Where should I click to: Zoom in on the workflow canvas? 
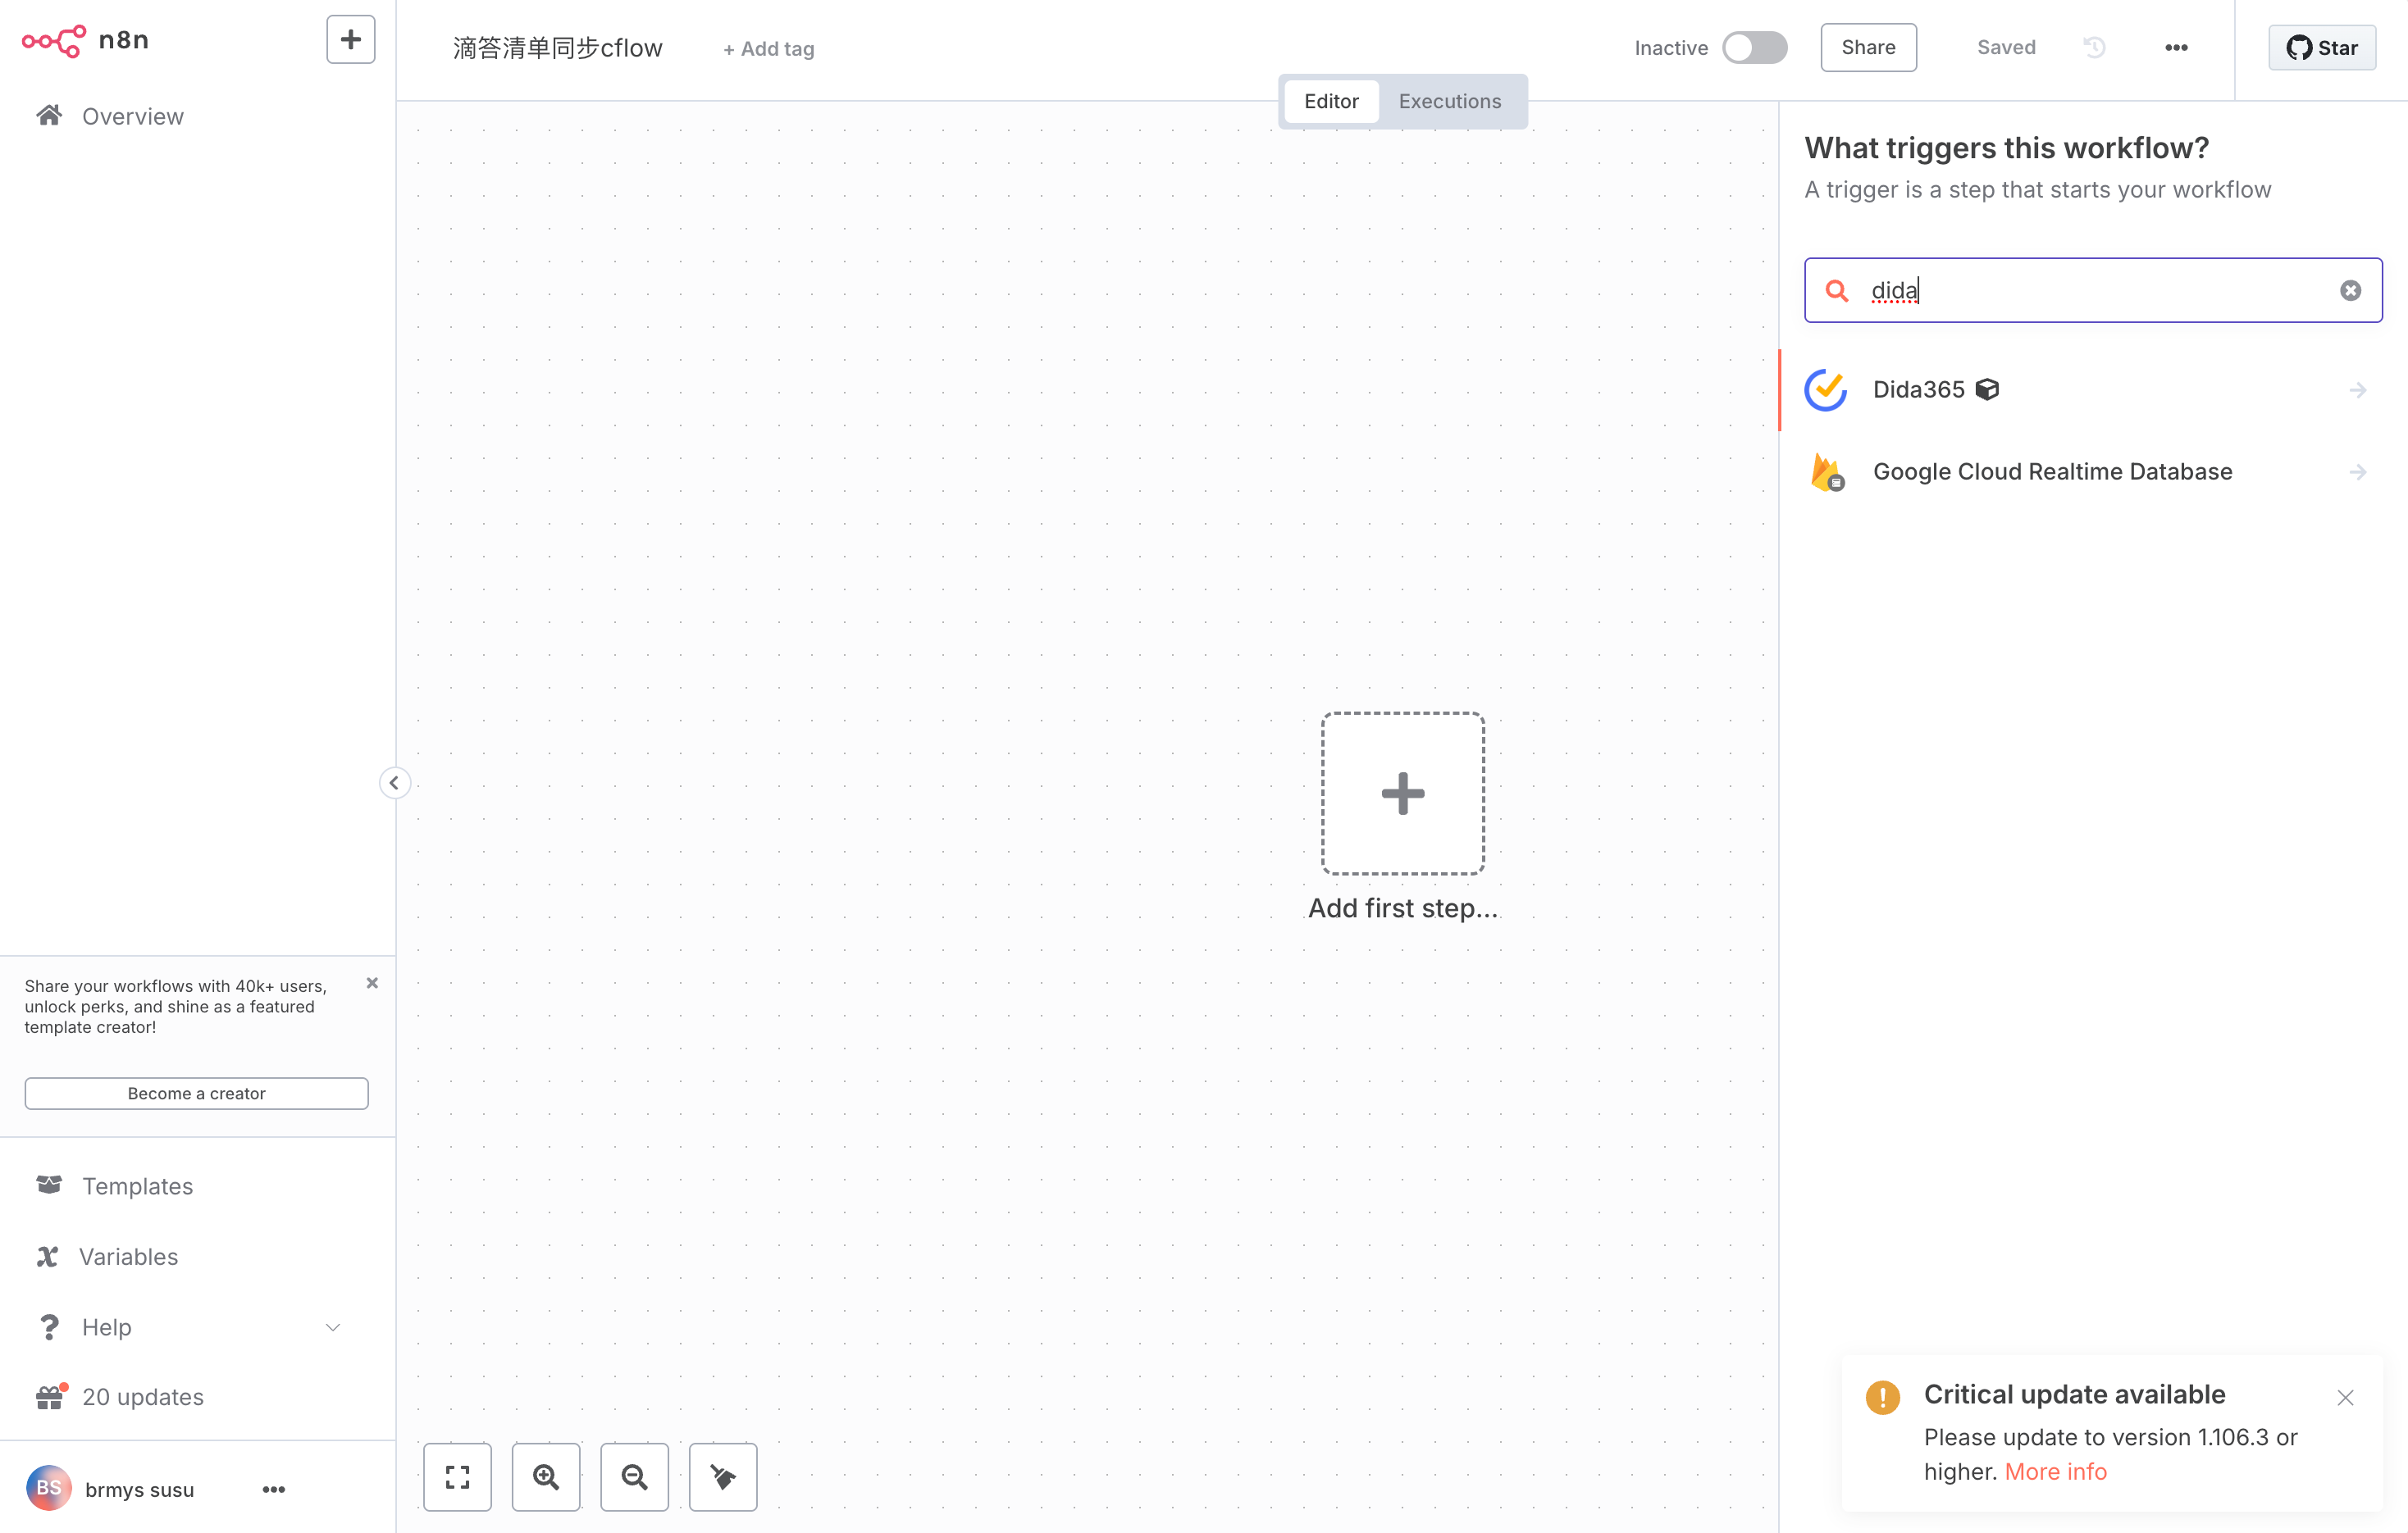546,1476
